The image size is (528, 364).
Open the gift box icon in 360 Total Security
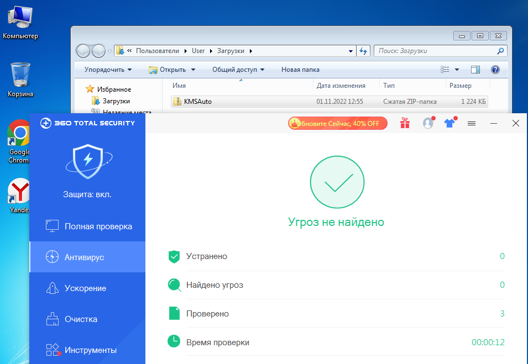pyautogui.click(x=405, y=124)
